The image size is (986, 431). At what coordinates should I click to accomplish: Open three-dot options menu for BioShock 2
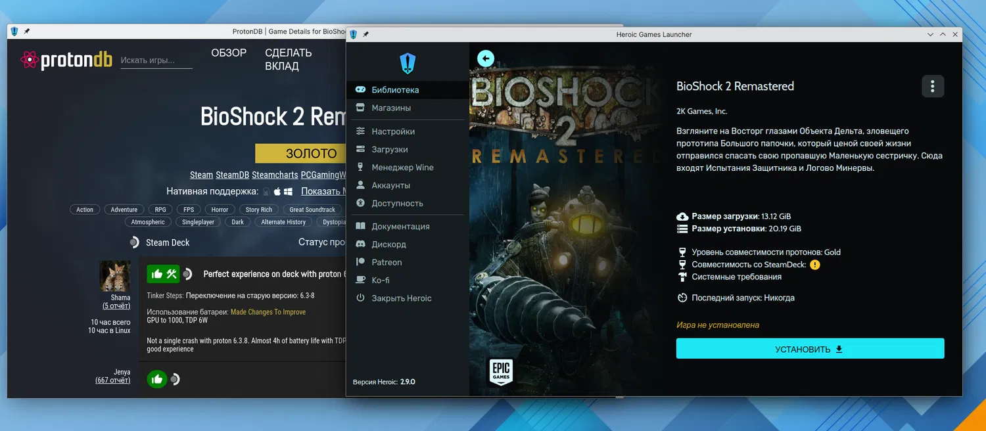tap(933, 86)
